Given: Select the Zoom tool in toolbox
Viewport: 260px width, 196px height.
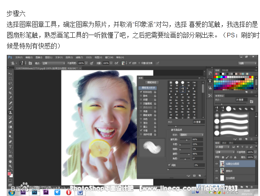Looking at the screenshot, I should coord(10,166).
